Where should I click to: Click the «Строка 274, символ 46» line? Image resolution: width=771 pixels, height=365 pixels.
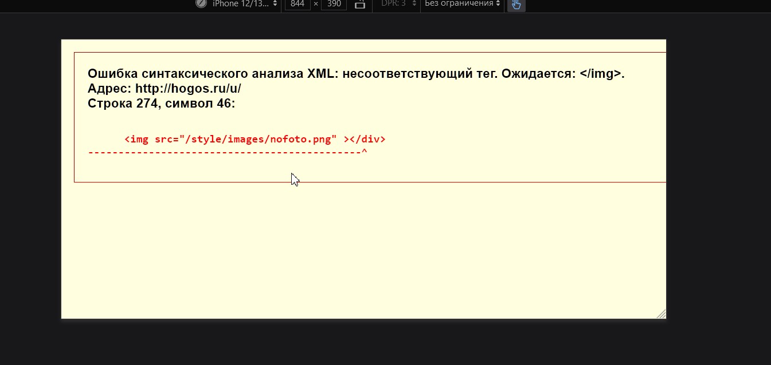click(161, 104)
